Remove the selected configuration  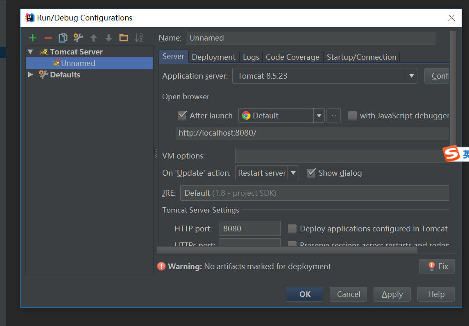coord(48,38)
